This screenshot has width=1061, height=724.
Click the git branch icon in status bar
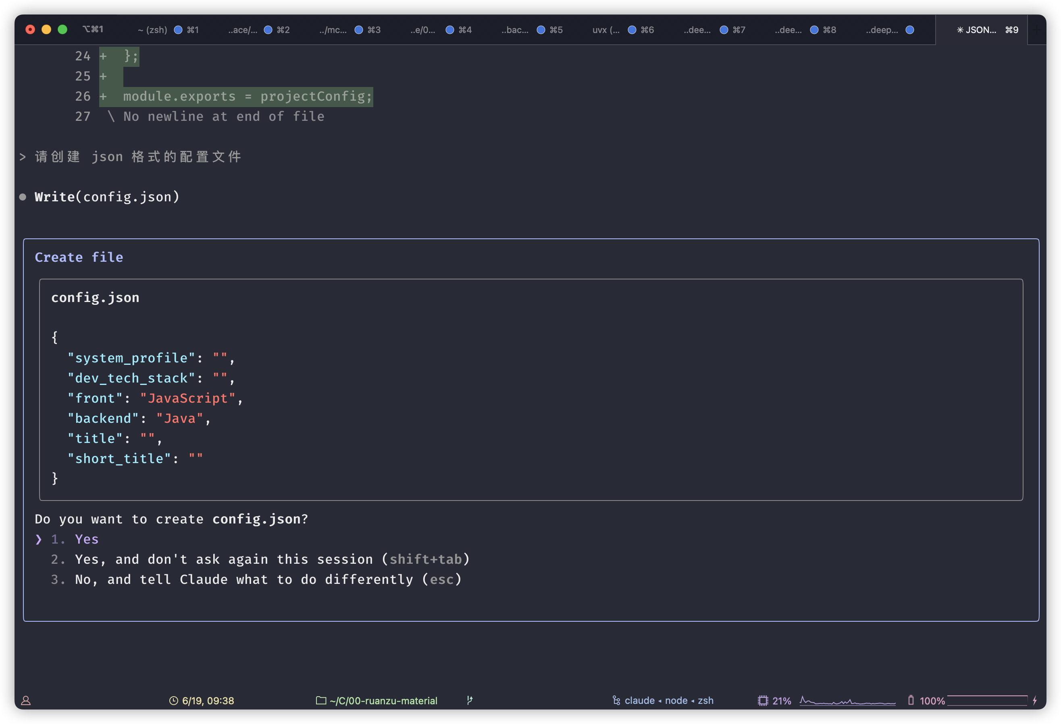(x=470, y=700)
